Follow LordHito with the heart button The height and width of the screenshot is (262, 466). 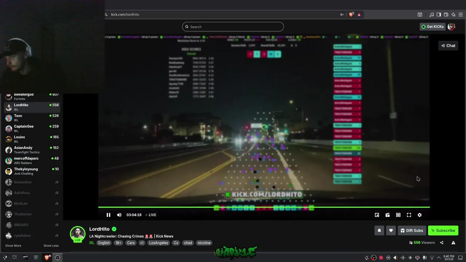pos(391,230)
